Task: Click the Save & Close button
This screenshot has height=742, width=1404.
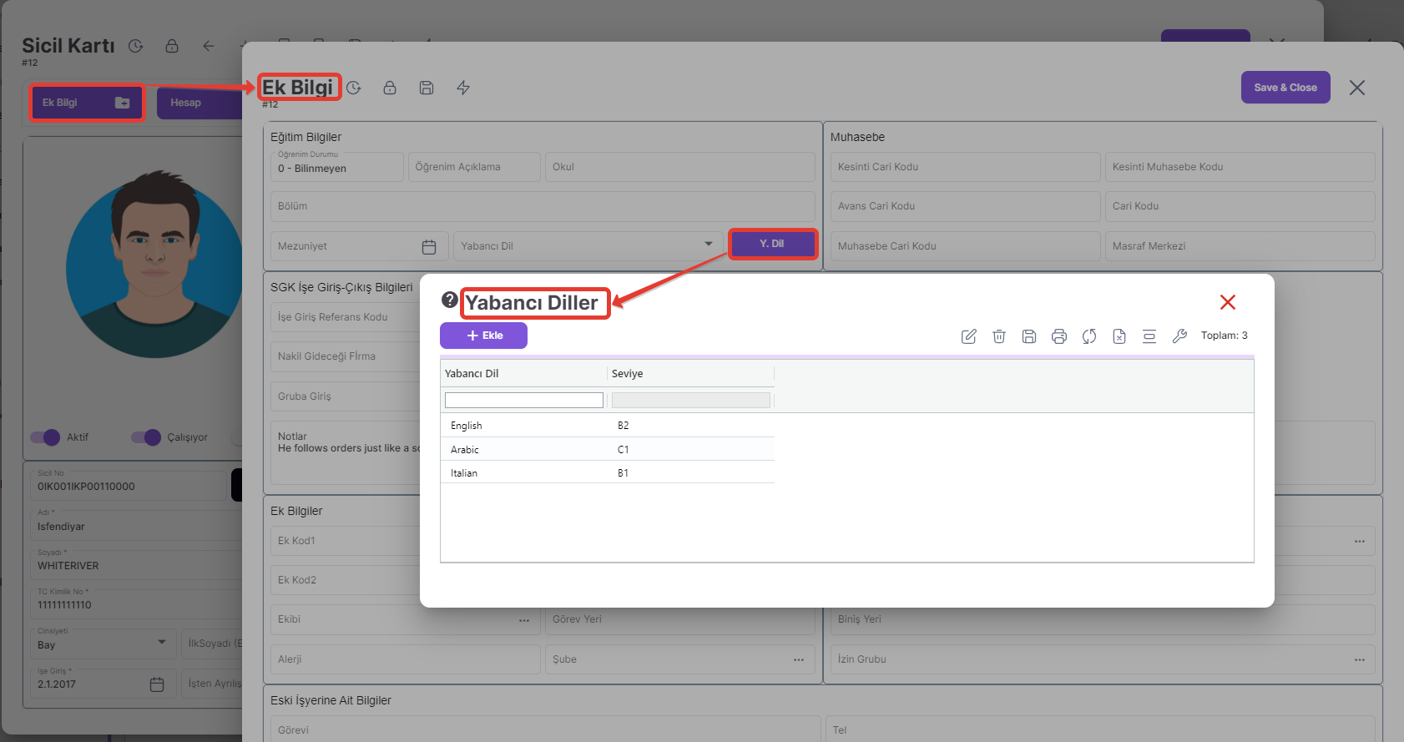Action: pyautogui.click(x=1285, y=88)
